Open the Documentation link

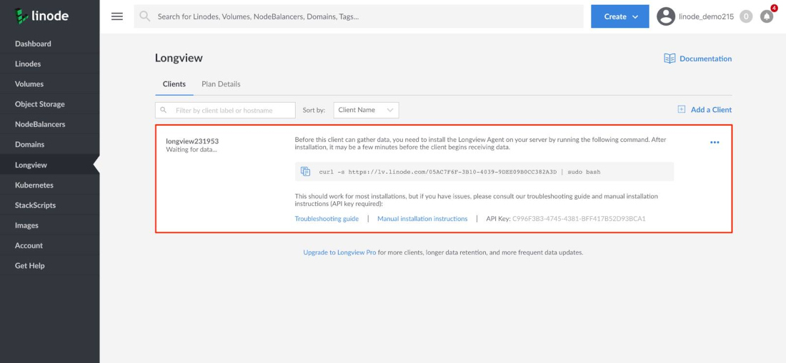click(705, 58)
